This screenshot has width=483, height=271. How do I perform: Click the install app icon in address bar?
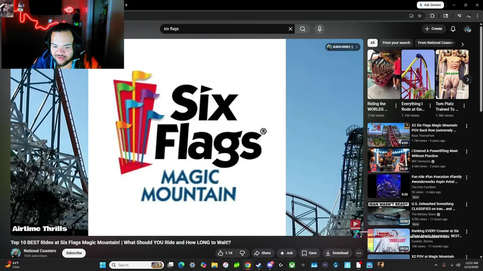pyautogui.click(x=411, y=16)
